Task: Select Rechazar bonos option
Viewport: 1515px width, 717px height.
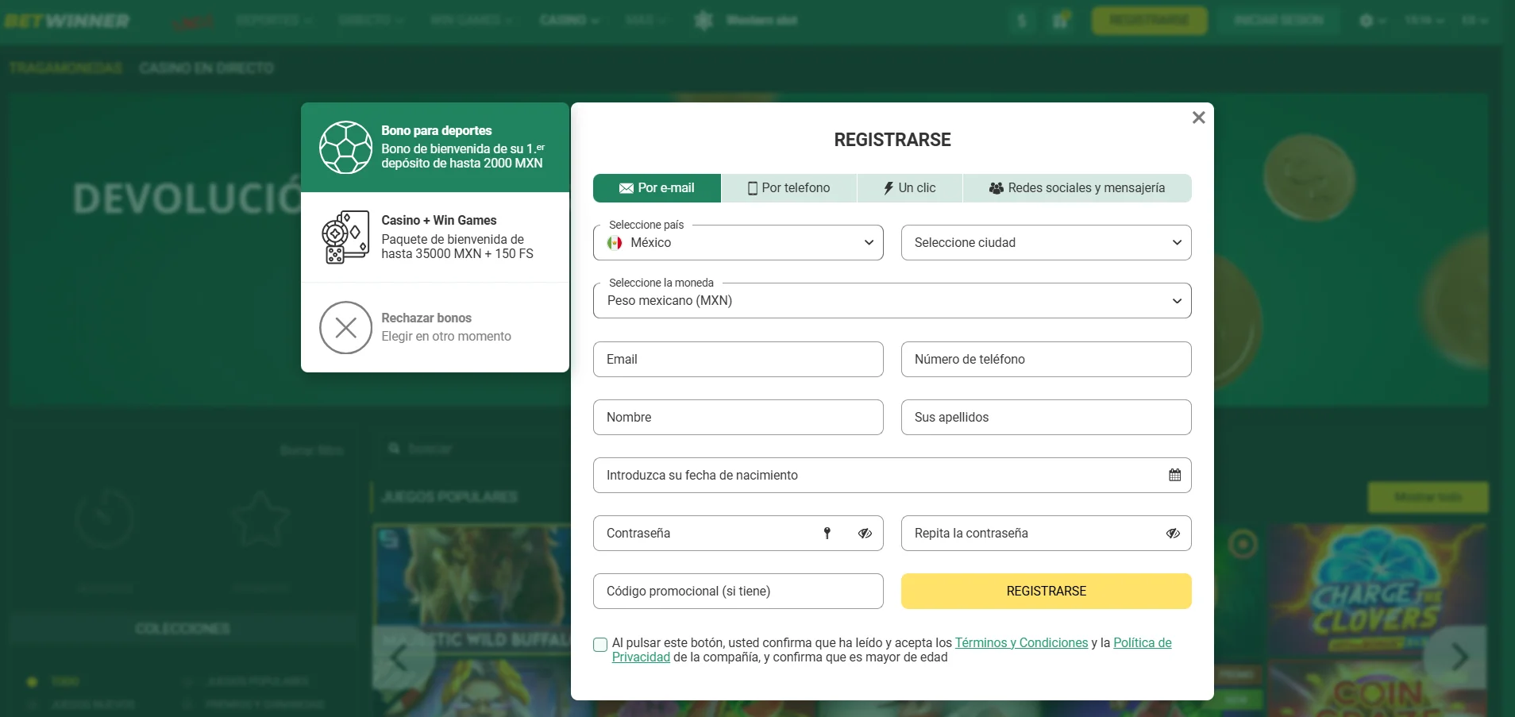Action: click(435, 327)
